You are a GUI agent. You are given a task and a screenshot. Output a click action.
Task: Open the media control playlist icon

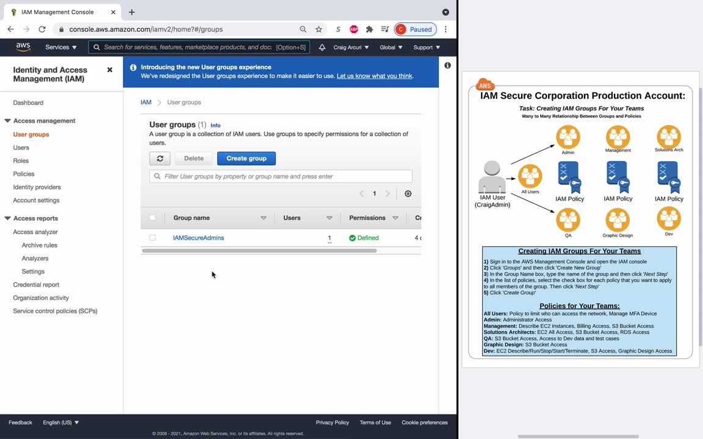pos(384,29)
